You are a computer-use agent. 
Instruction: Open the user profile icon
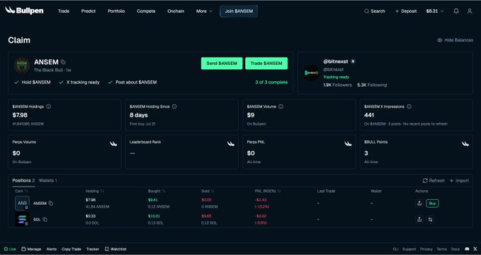(x=470, y=11)
